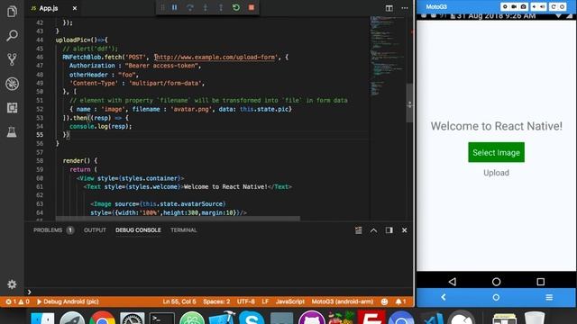
Task: Open the Explorer view in activity bar
Action: tap(12, 12)
